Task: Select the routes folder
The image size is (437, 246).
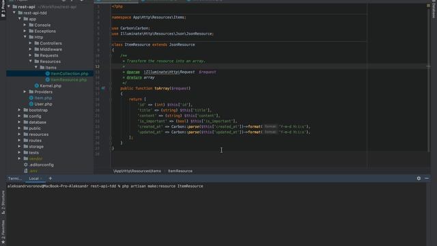Action: (x=35, y=141)
